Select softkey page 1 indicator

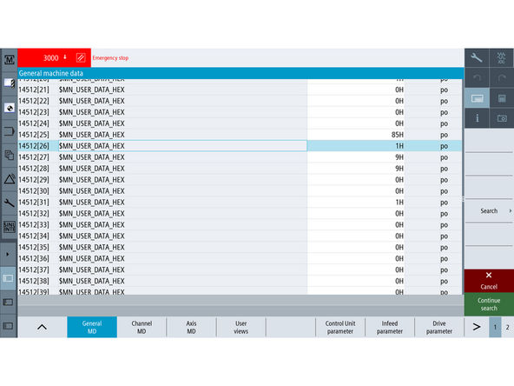pyautogui.click(x=495, y=327)
